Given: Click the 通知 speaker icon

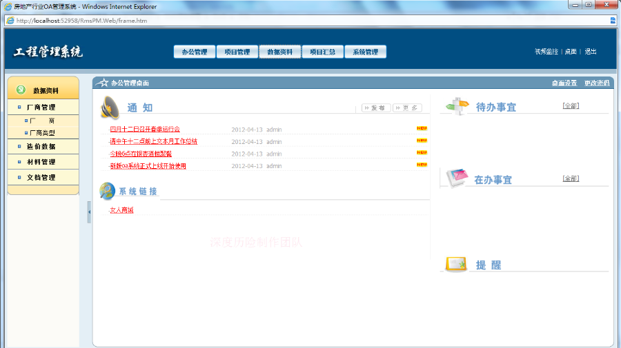Looking at the screenshot, I should point(110,108).
